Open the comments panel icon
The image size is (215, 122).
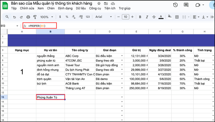coord(186,5)
